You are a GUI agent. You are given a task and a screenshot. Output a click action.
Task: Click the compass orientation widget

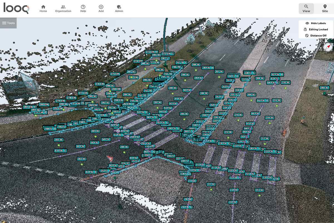[327, 46]
